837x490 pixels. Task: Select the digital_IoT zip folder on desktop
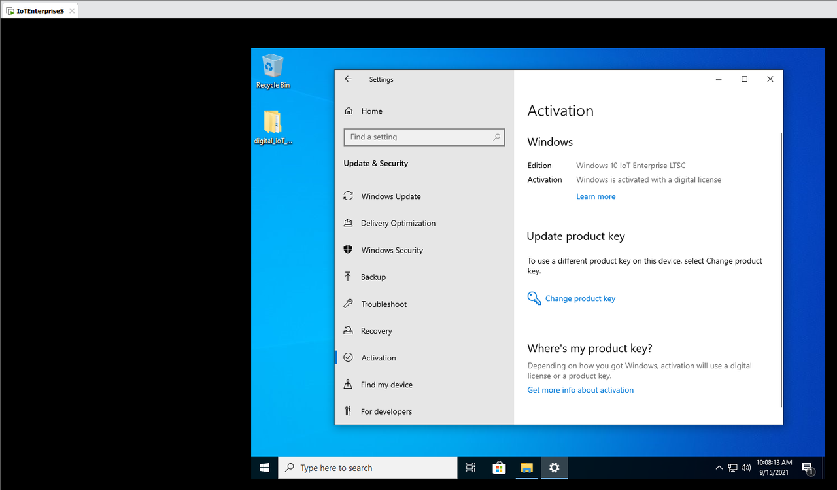click(273, 127)
